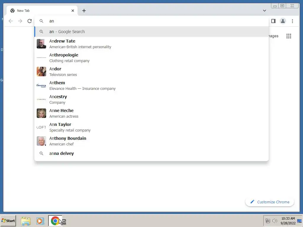Viewport: 303px width, 227px height.
Task: Select the Andor television series suggestion
Action: (x=151, y=72)
